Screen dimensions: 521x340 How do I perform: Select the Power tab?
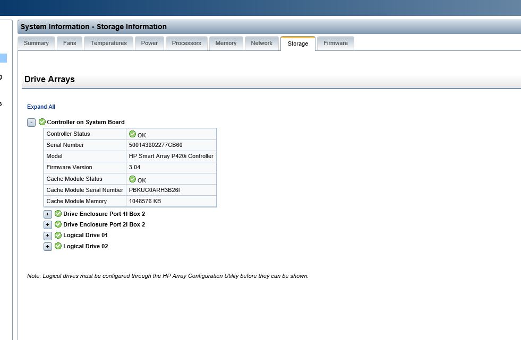149,43
